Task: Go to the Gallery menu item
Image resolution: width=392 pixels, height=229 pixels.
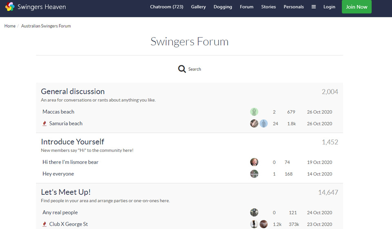Action: tap(198, 7)
